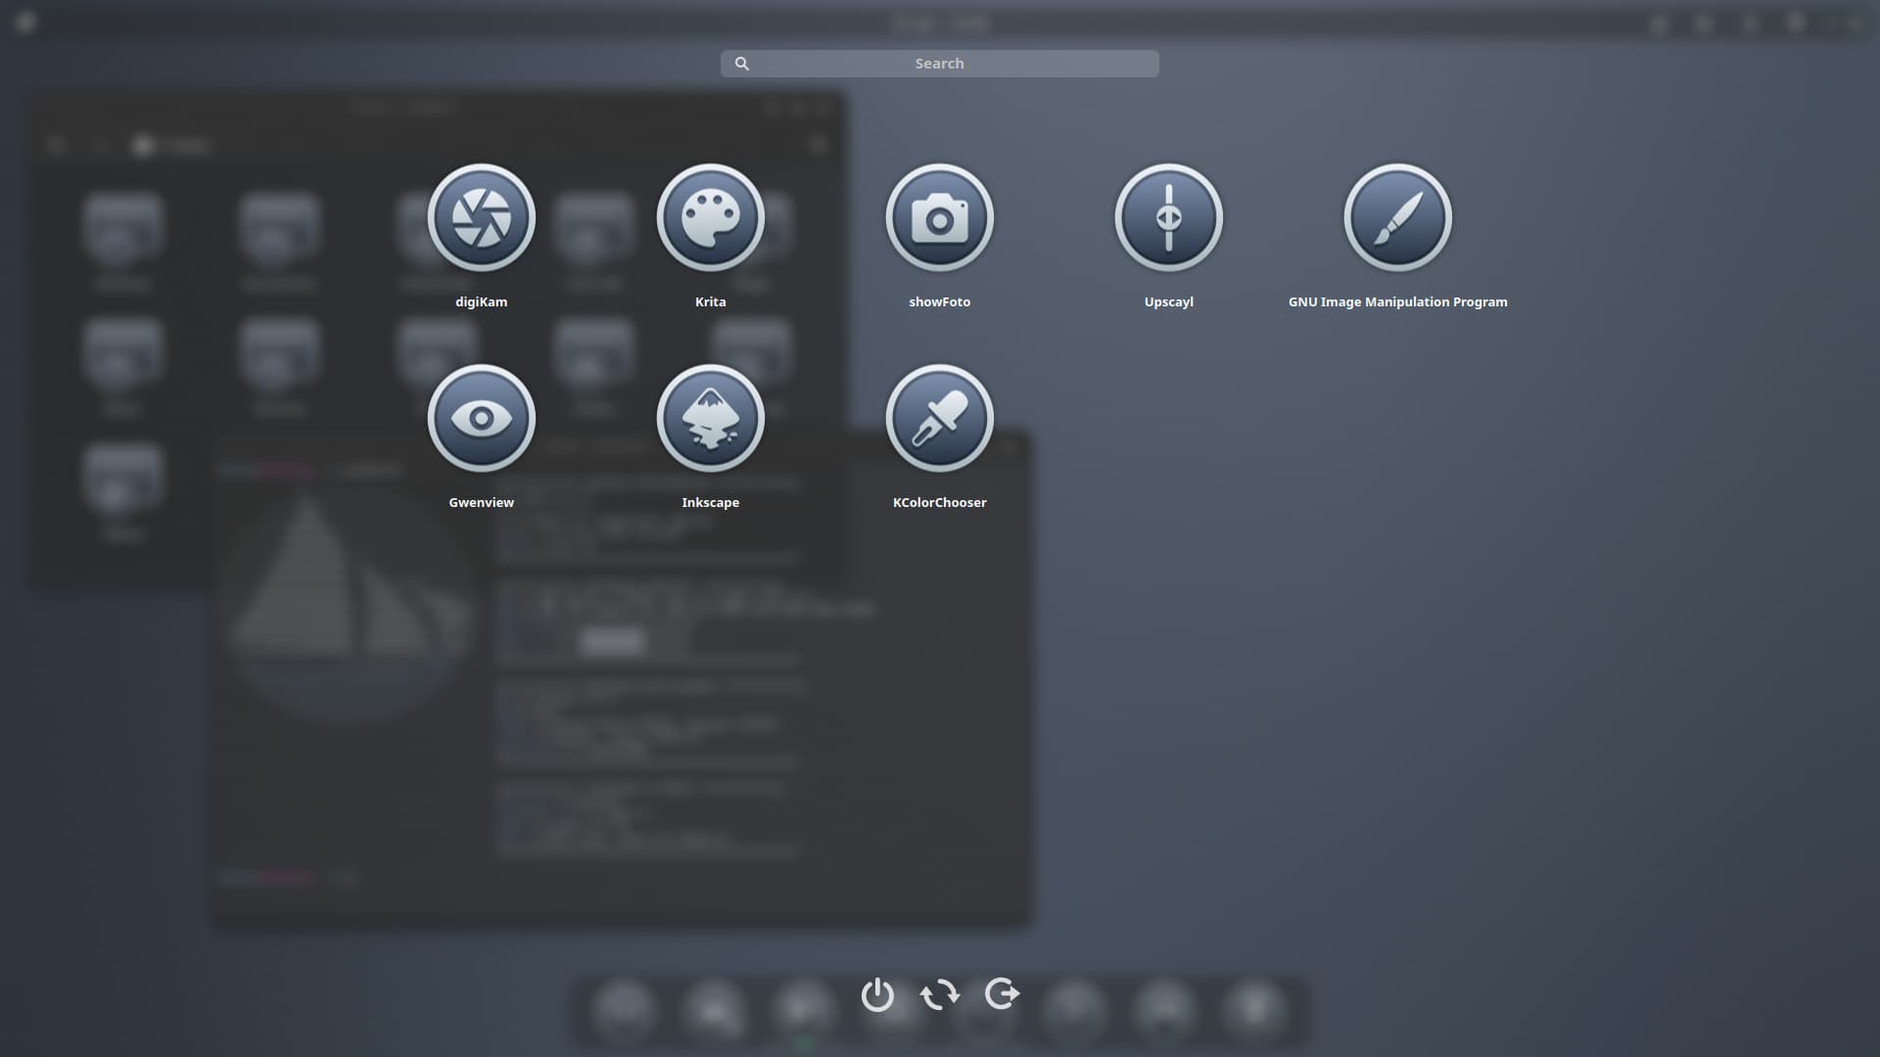This screenshot has width=1880, height=1057.
Task: Click the digiKam aperture shutter icon
Action: (481, 217)
